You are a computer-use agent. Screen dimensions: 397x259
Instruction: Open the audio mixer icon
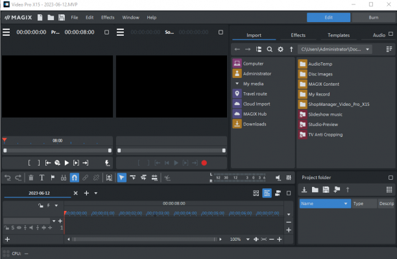(289, 178)
